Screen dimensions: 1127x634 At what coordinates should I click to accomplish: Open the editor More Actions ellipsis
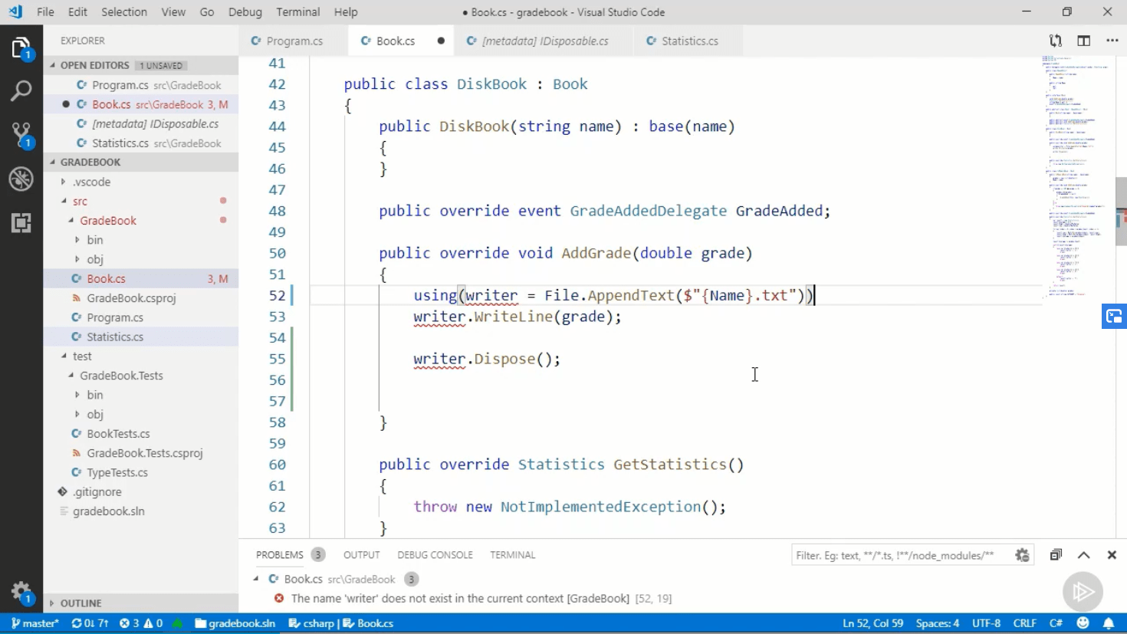(1112, 41)
